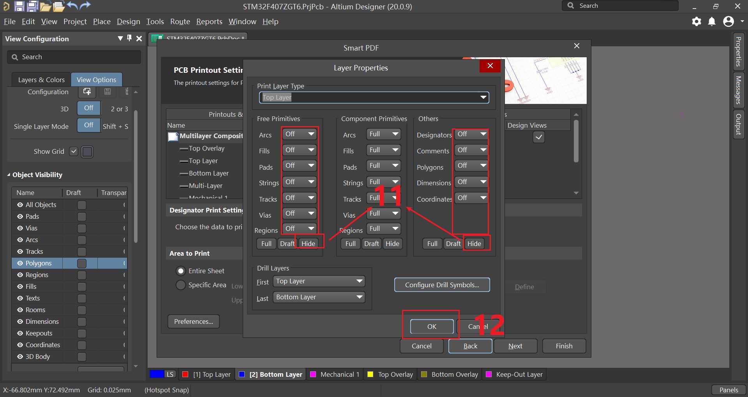The image size is (748, 397).
Task: Check the Draft box for Regions
Action: [82, 275]
